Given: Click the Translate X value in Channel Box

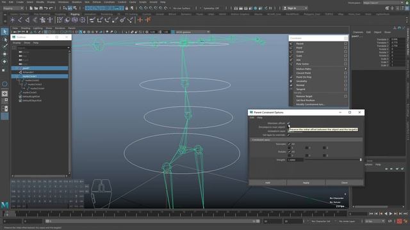Looking at the screenshot, I should (x=397, y=40).
